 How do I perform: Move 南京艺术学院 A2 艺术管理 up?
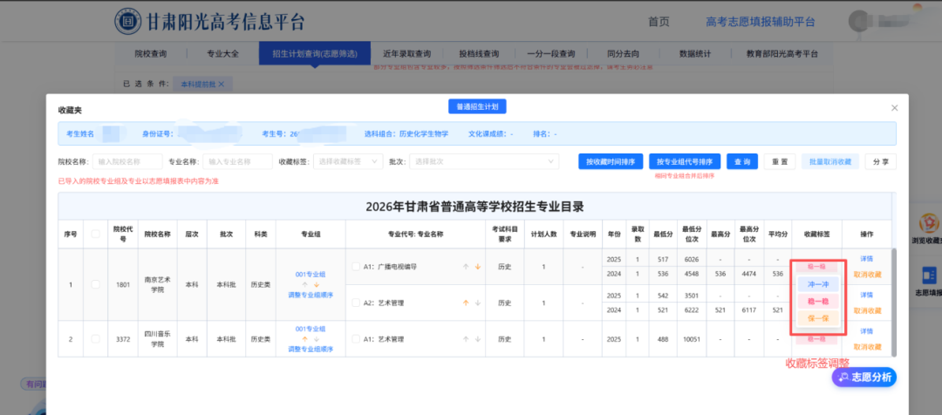point(465,303)
